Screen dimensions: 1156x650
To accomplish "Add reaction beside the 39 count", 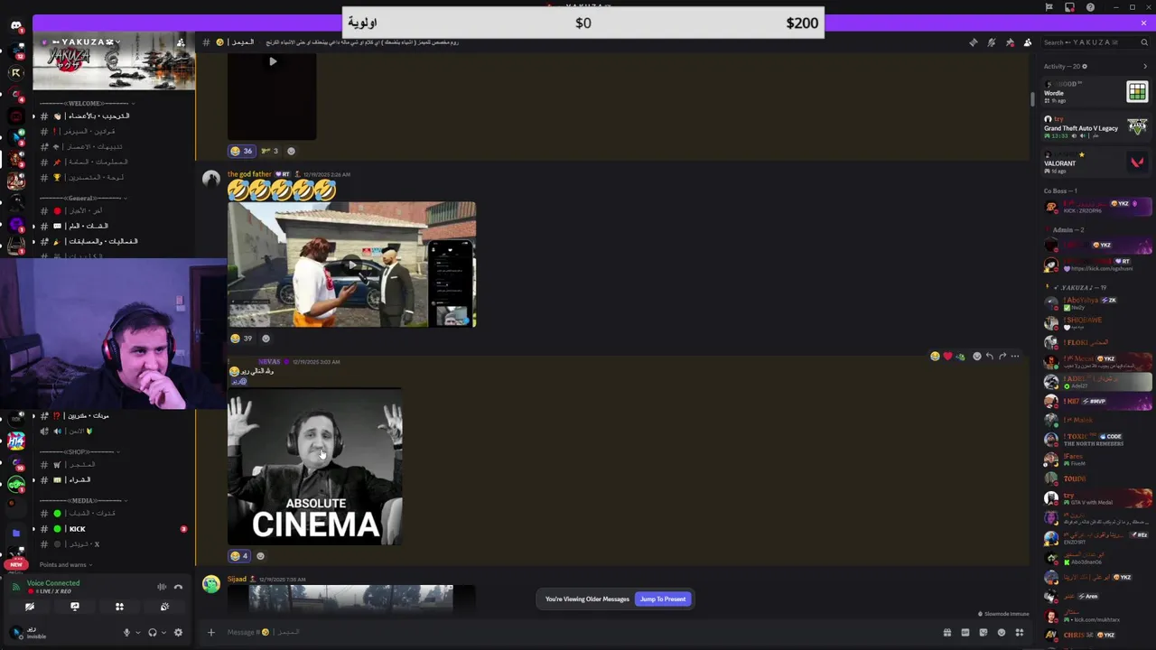I will [266, 339].
